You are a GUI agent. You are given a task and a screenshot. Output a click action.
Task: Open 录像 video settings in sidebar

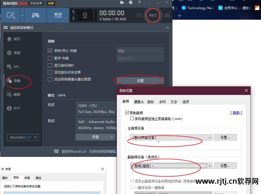click(14, 81)
